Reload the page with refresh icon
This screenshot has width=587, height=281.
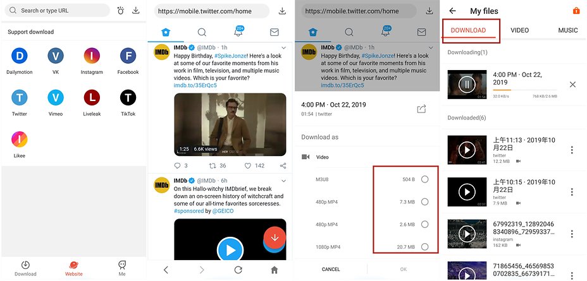(238, 270)
